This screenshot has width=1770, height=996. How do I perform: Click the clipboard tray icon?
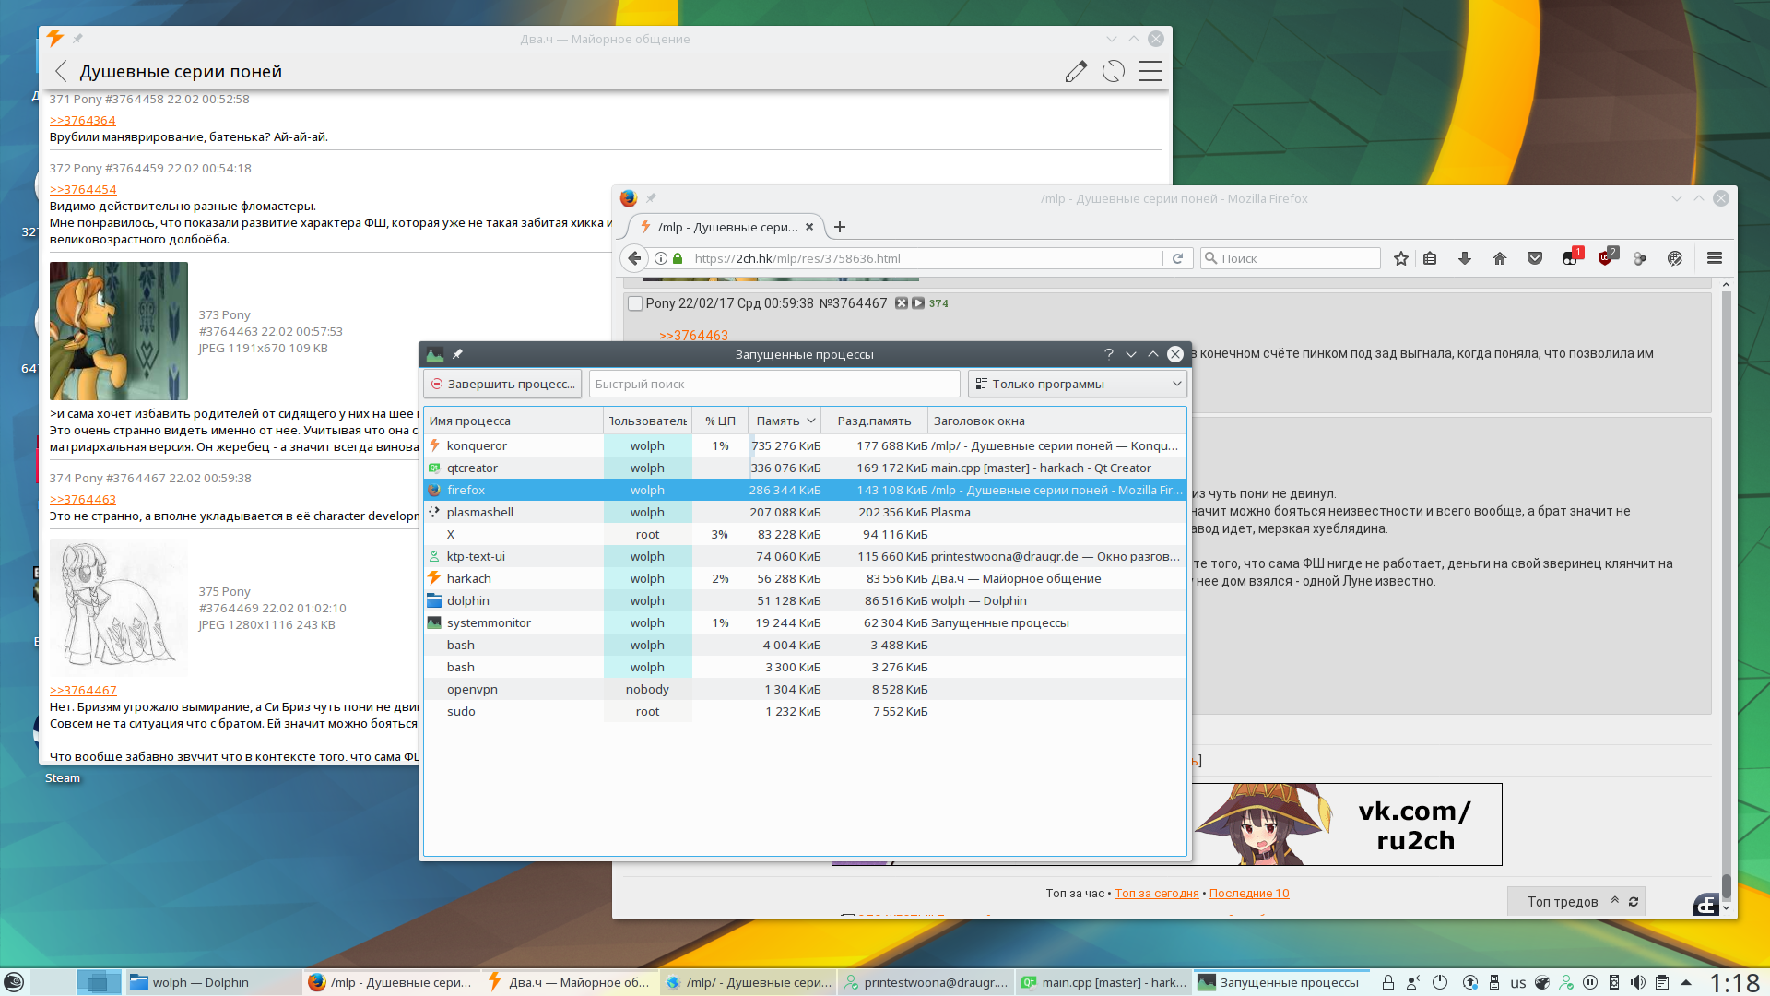click(1661, 982)
